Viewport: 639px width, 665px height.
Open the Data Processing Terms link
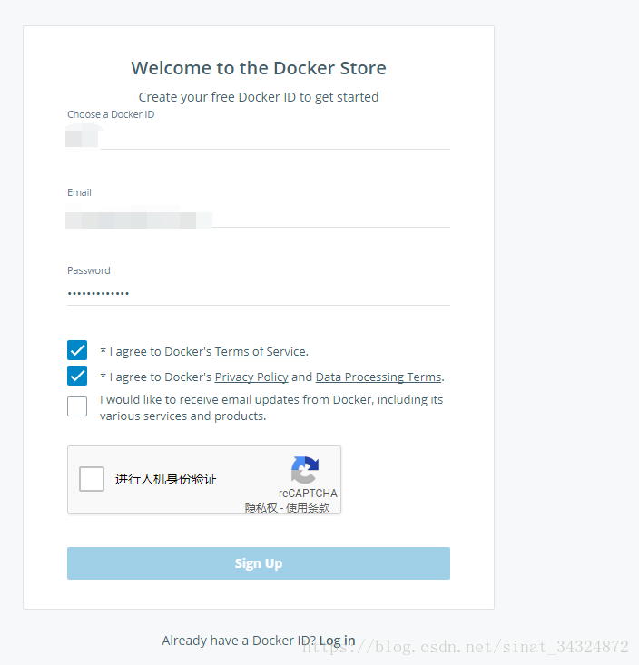(x=378, y=377)
